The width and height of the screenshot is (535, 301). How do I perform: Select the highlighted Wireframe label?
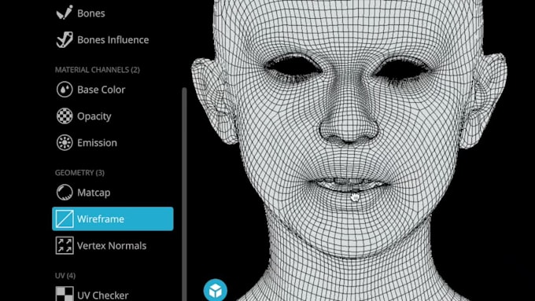click(x=101, y=219)
